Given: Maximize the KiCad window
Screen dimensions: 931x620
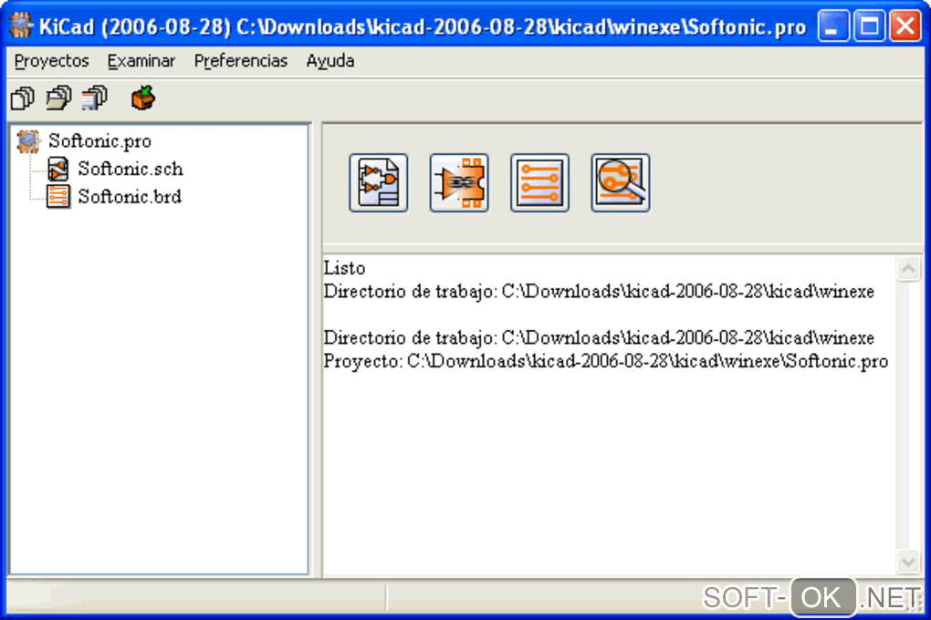Looking at the screenshot, I should 869,26.
